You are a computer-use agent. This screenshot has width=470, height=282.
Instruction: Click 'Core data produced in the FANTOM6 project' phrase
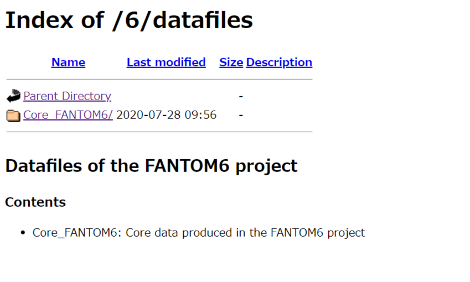point(245,233)
